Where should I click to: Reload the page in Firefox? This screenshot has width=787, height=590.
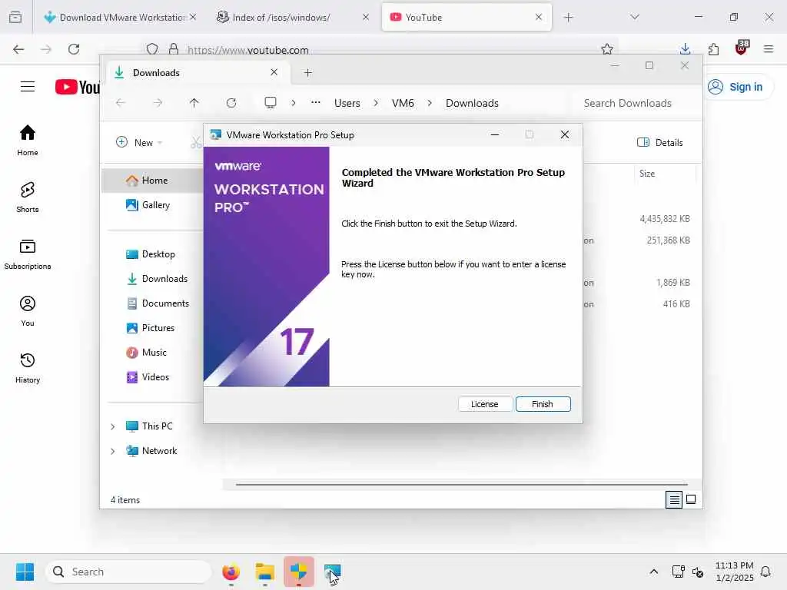74,49
